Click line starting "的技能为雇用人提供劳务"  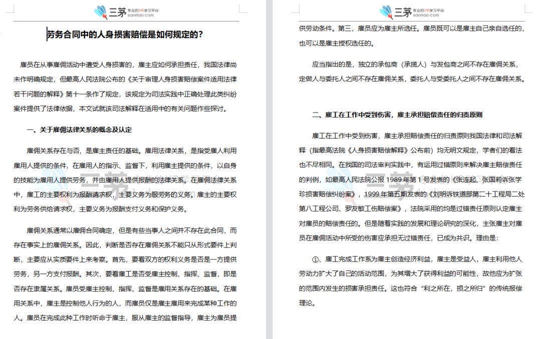pyautogui.click(x=125, y=180)
